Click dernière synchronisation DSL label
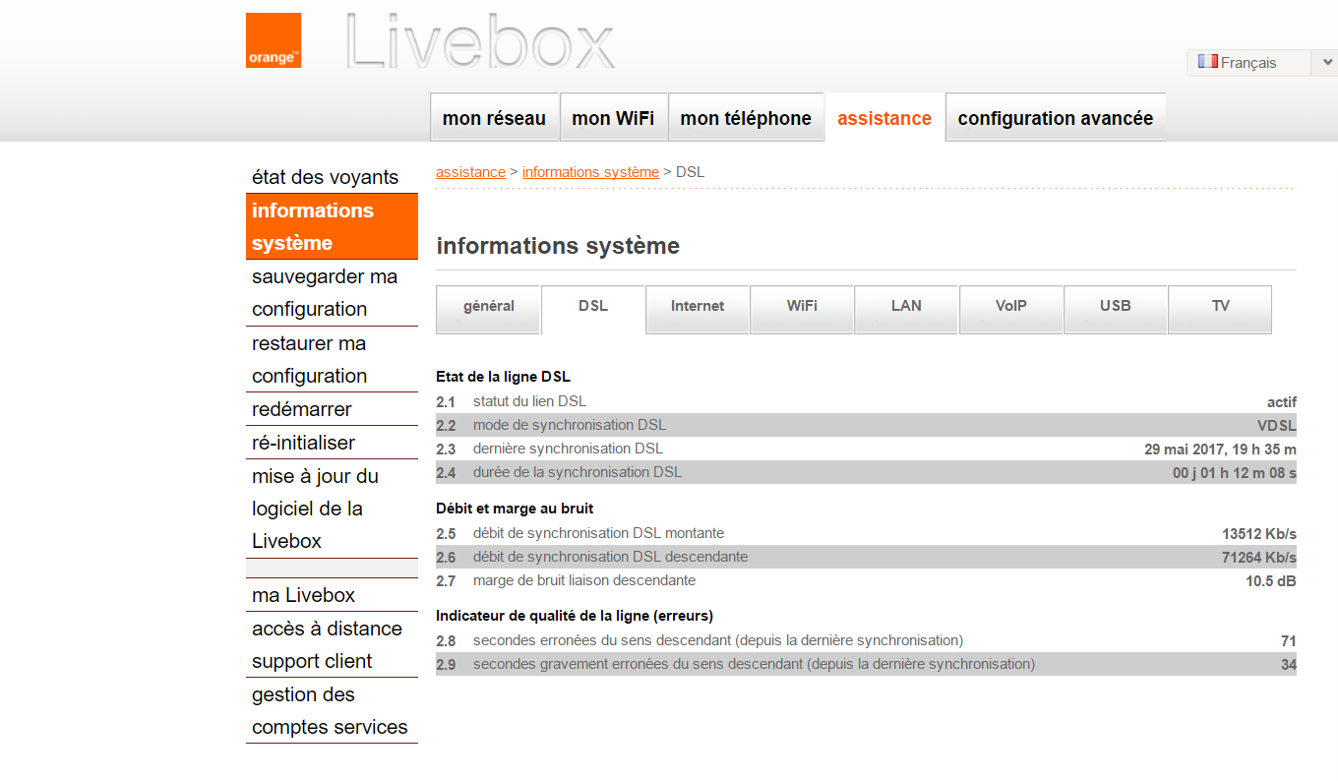Screen dimensions: 1338x781 (x=568, y=449)
